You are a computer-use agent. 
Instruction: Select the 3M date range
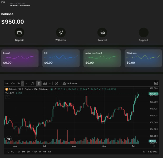(x=23, y=151)
